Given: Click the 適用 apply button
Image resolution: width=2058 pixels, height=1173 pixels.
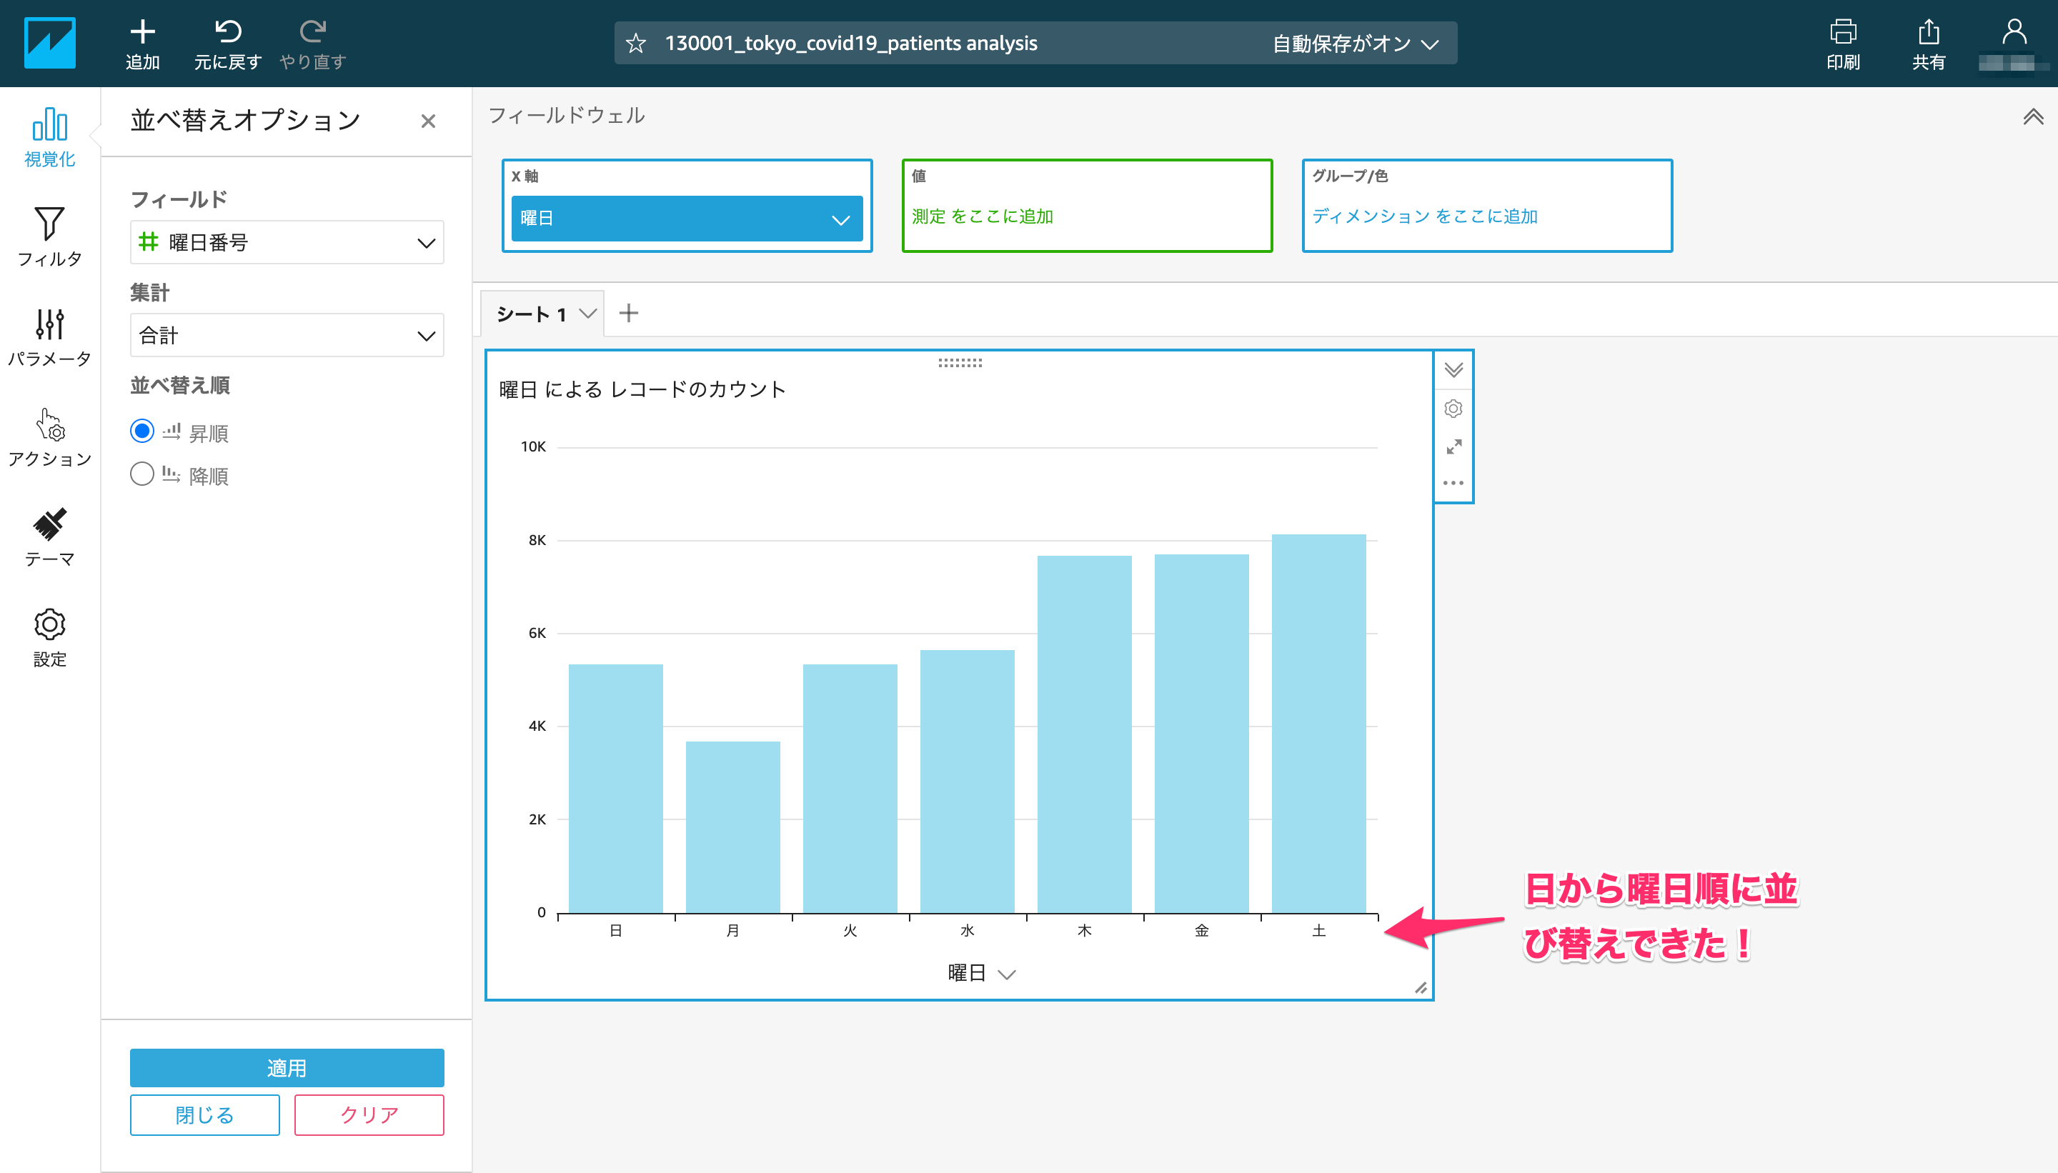Looking at the screenshot, I should point(287,1067).
